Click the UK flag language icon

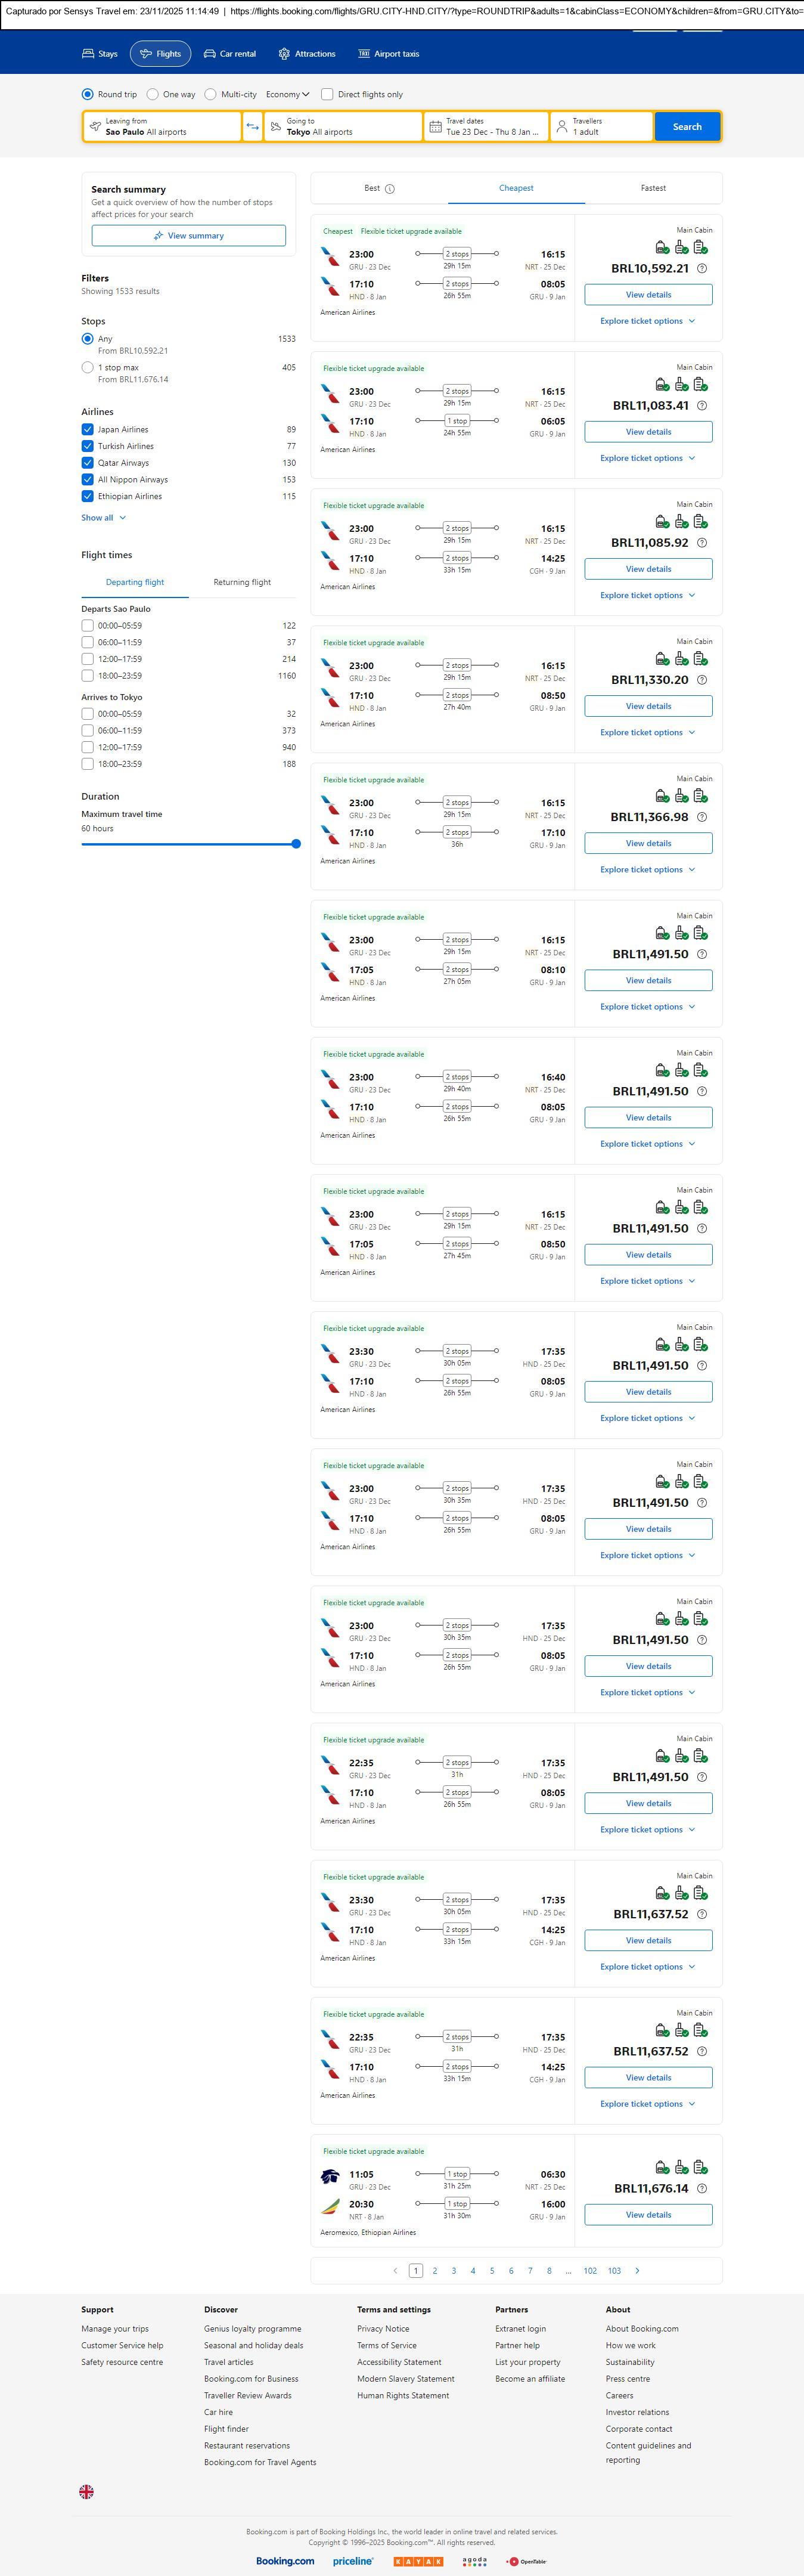tap(87, 2492)
